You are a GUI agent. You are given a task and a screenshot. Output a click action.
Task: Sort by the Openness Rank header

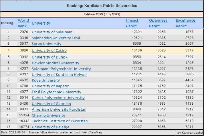(x=158, y=23)
